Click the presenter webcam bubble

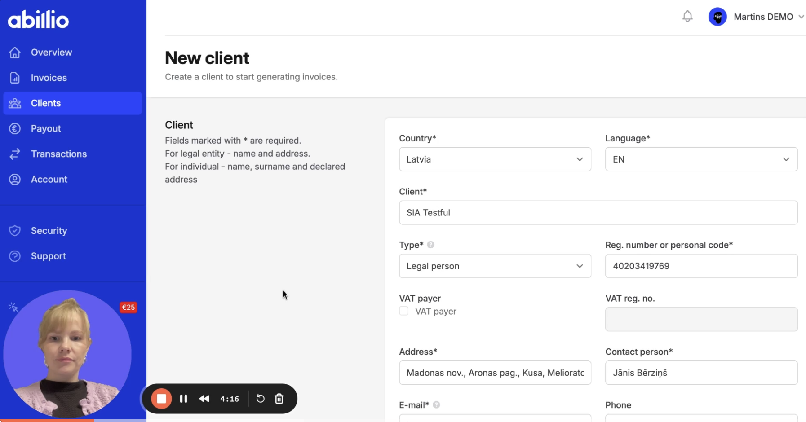pos(67,354)
